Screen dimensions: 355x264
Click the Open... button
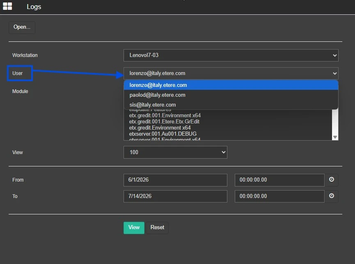pyautogui.click(x=22, y=27)
